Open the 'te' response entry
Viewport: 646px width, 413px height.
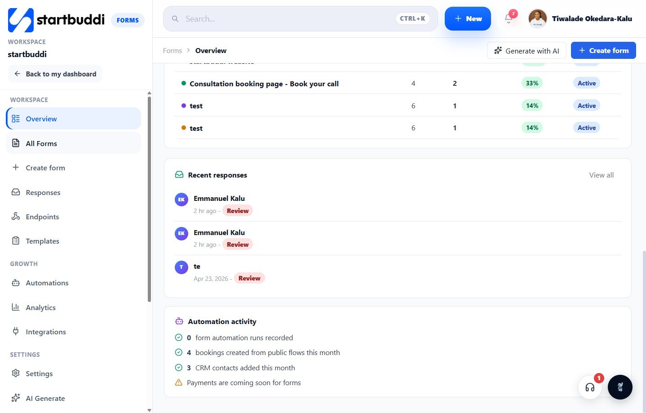point(398,272)
